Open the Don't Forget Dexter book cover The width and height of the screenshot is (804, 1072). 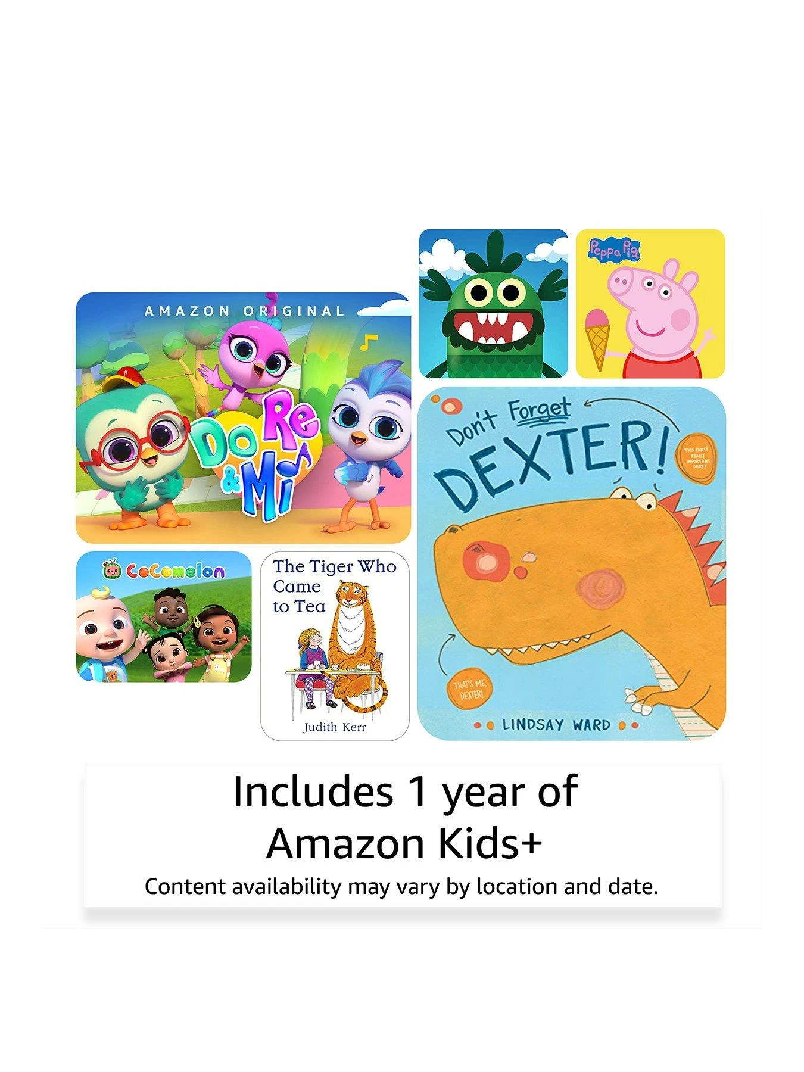572,563
